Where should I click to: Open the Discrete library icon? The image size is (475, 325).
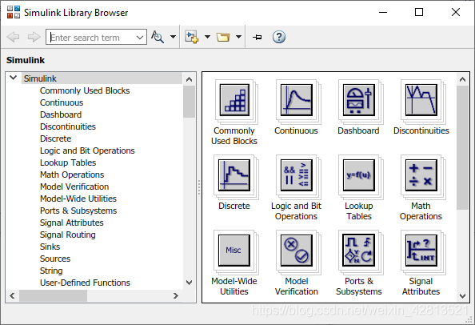[x=235, y=175]
